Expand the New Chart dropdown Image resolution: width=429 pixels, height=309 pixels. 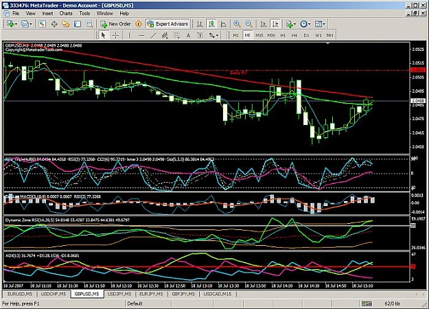point(16,24)
